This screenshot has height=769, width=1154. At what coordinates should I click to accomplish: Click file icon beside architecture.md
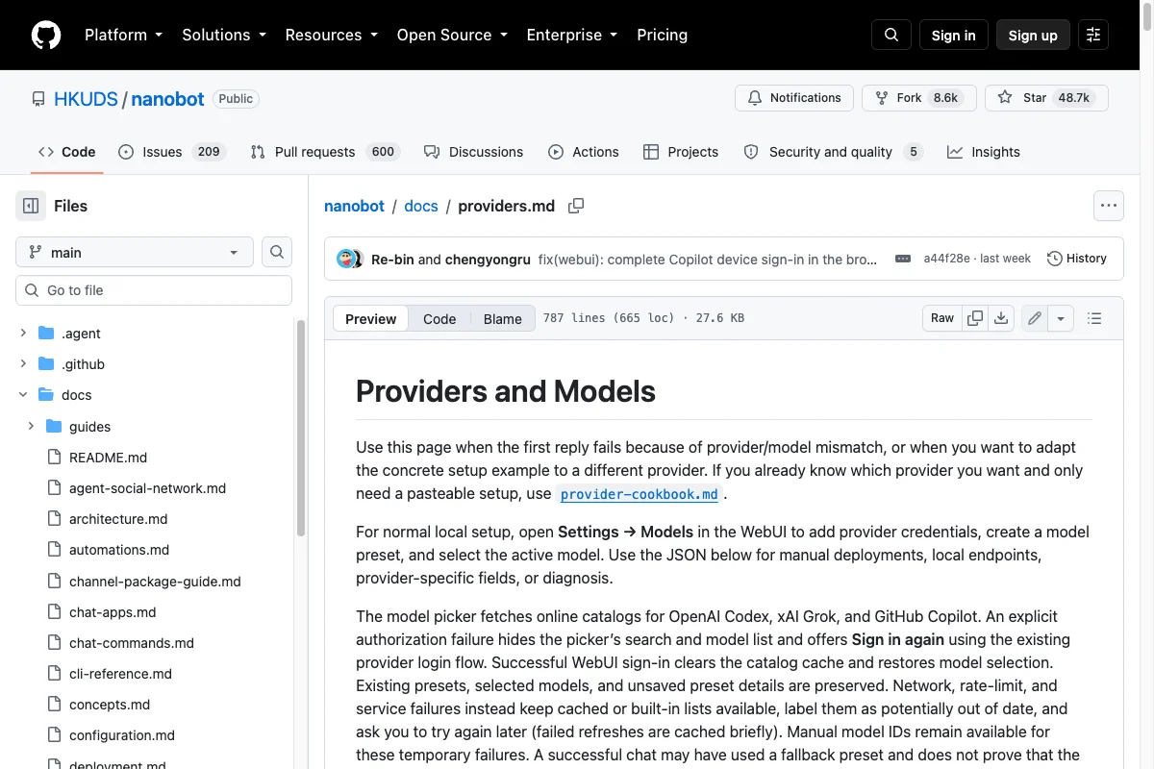click(x=54, y=519)
